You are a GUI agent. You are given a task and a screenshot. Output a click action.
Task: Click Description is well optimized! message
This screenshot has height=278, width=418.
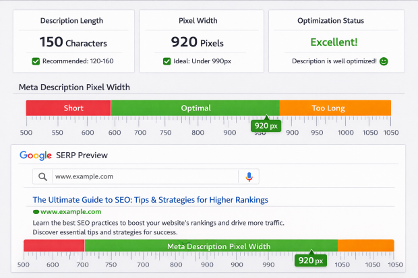(334, 61)
